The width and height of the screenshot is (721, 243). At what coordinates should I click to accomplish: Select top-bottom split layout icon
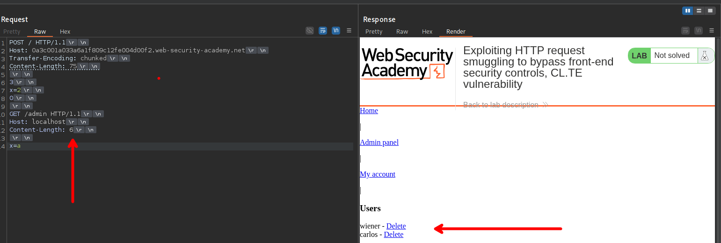(x=699, y=10)
